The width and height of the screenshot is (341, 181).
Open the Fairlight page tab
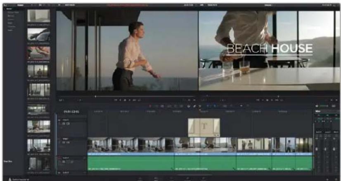(187, 179)
